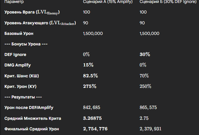Click the Бонусы Урона section heading
Screen dimensions: 199x135
26,44
